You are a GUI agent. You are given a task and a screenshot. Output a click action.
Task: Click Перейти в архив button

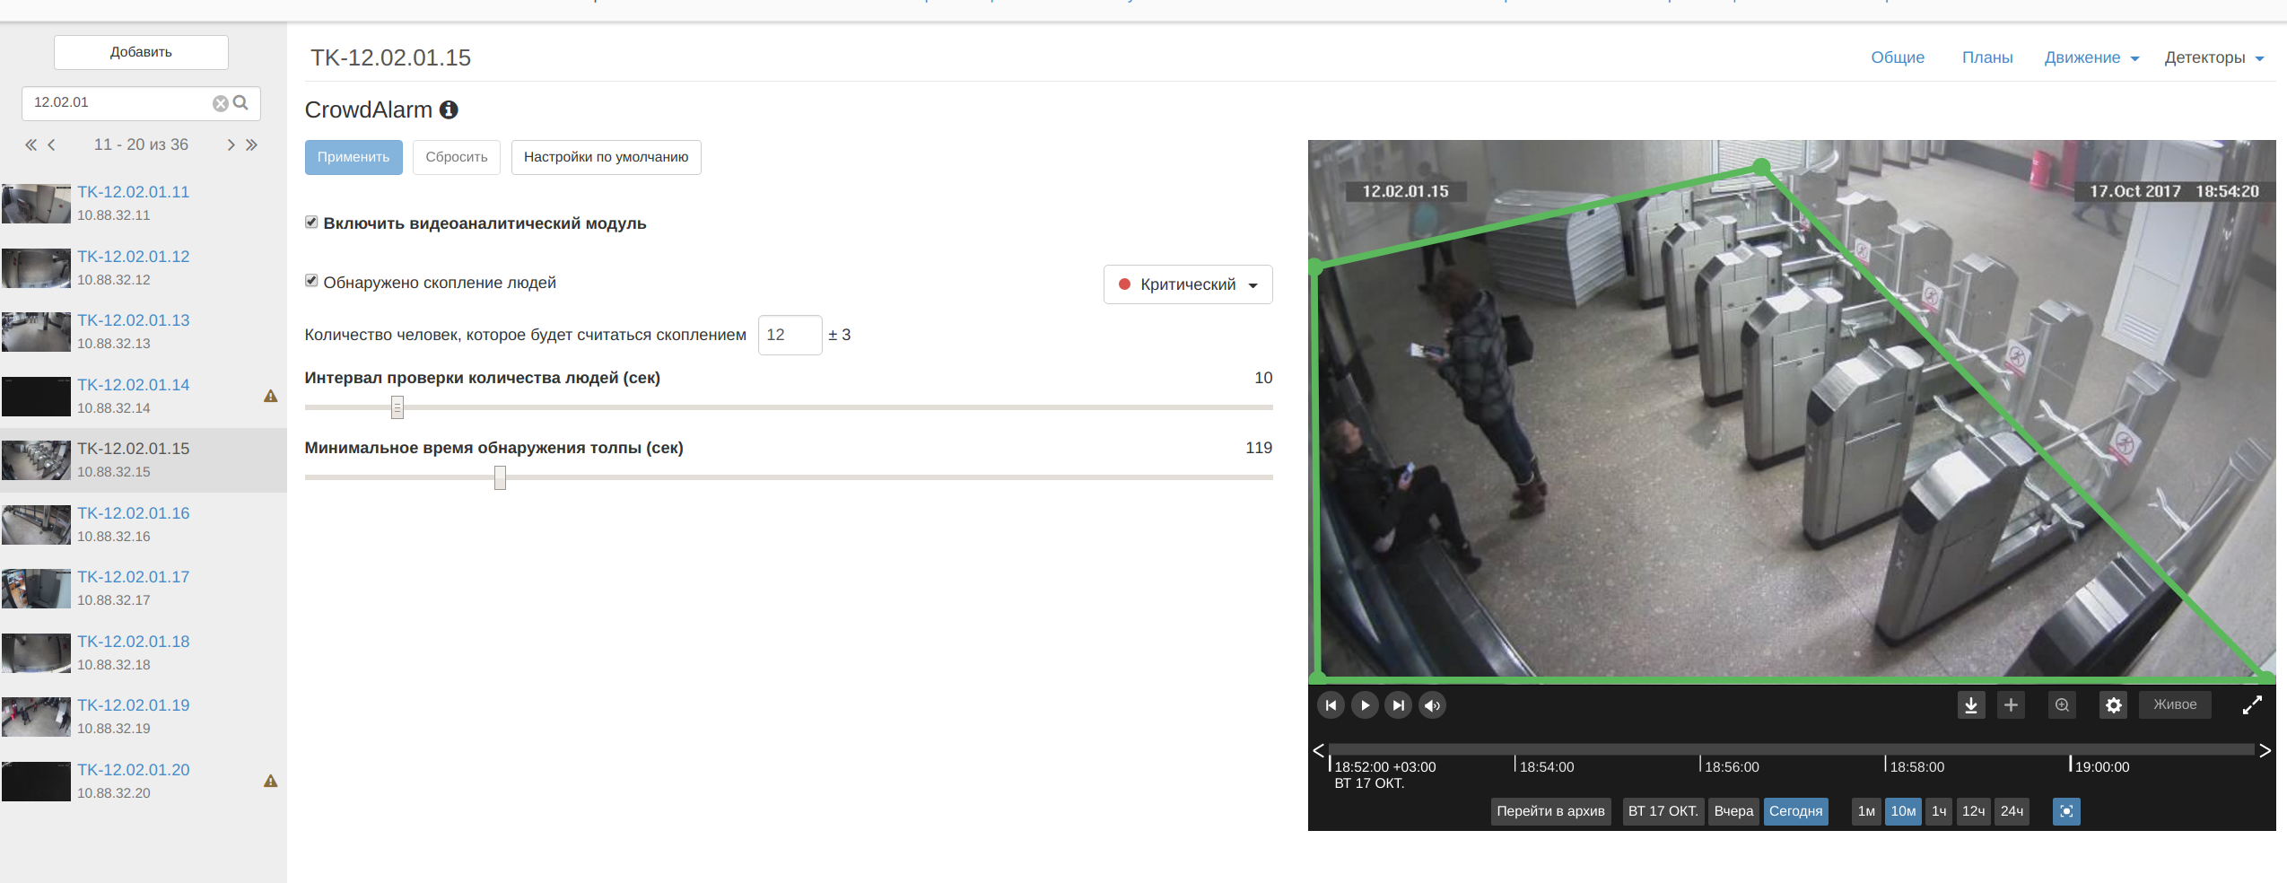pyautogui.click(x=1550, y=811)
